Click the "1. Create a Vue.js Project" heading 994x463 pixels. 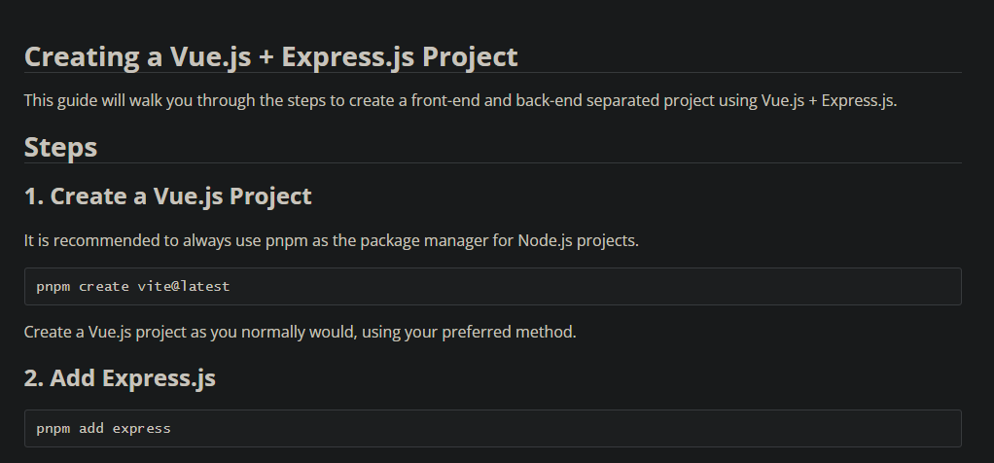[167, 196]
